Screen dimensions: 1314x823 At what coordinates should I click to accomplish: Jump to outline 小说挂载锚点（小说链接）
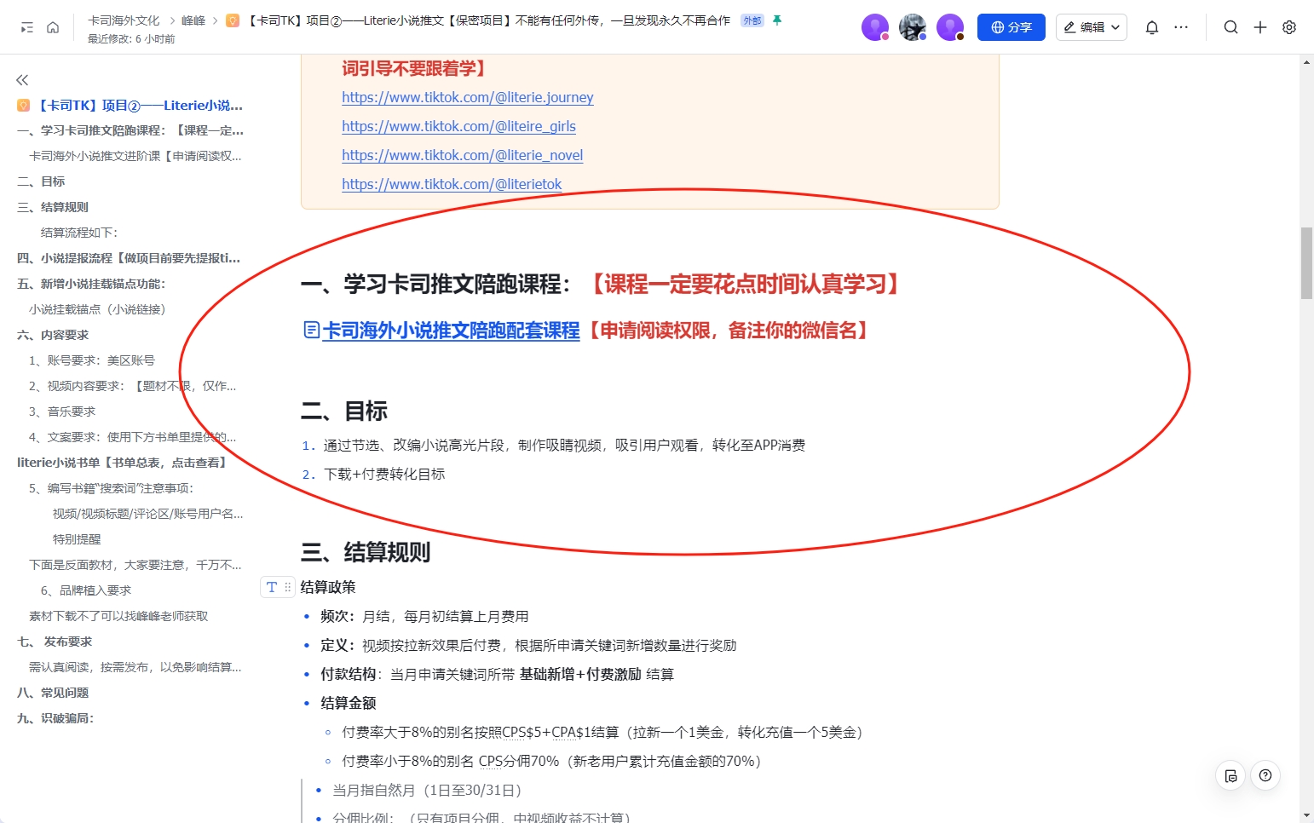(x=97, y=309)
